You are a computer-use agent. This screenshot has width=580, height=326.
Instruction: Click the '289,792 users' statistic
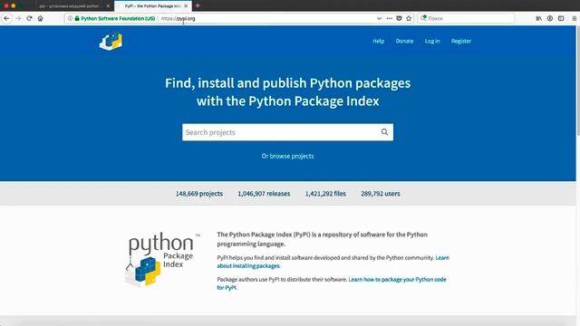[x=381, y=194]
